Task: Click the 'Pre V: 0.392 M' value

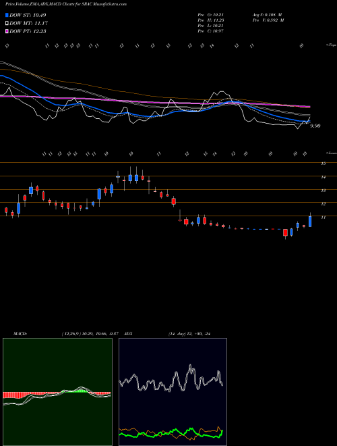Action: point(268,20)
